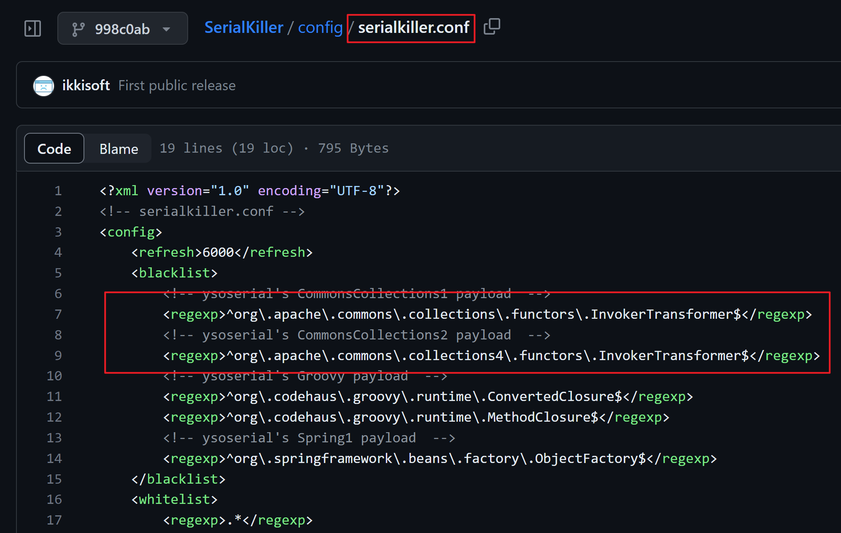
Task: Open the 998c0ab commit selector button
Action: coord(122,29)
